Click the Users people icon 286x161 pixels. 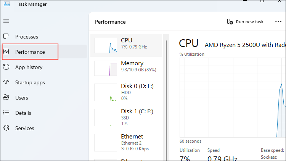point(6,98)
